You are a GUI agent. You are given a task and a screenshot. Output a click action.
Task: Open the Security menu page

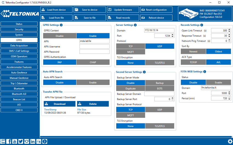[x=19, y=29]
